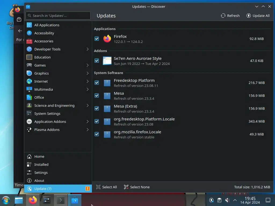The height and width of the screenshot is (206, 275).
Task: Open the Discover icon in the taskbar
Action: click(75, 200)
